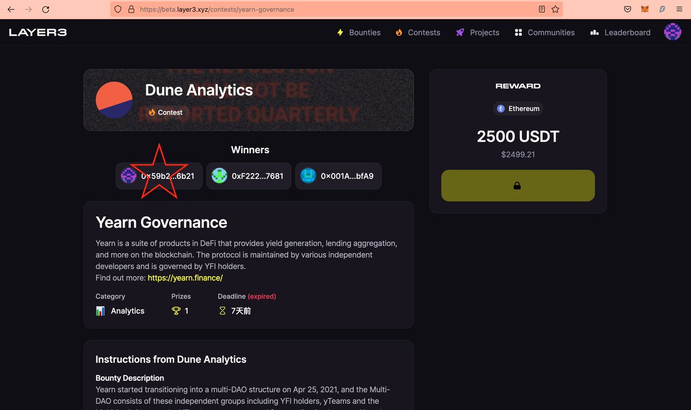Click the Analytics category label
691x410 pixels.
[x=128, y=311]
